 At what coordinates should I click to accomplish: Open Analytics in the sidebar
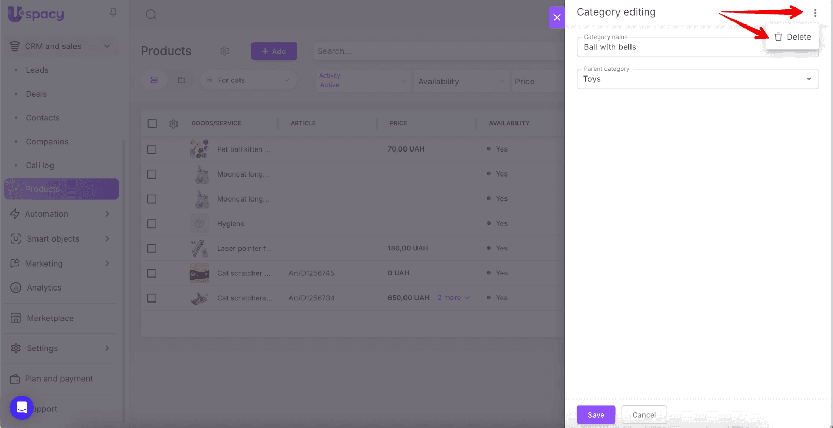pyautogui.click(x=44, y=288)
